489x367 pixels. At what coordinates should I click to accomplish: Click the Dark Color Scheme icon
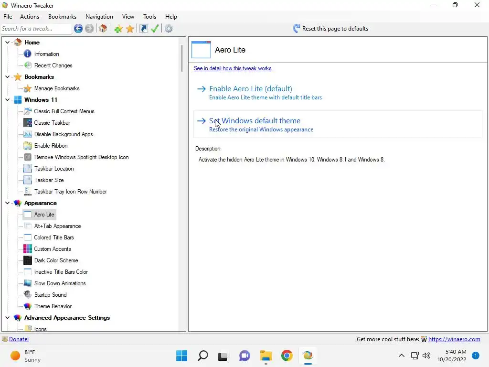27,260
